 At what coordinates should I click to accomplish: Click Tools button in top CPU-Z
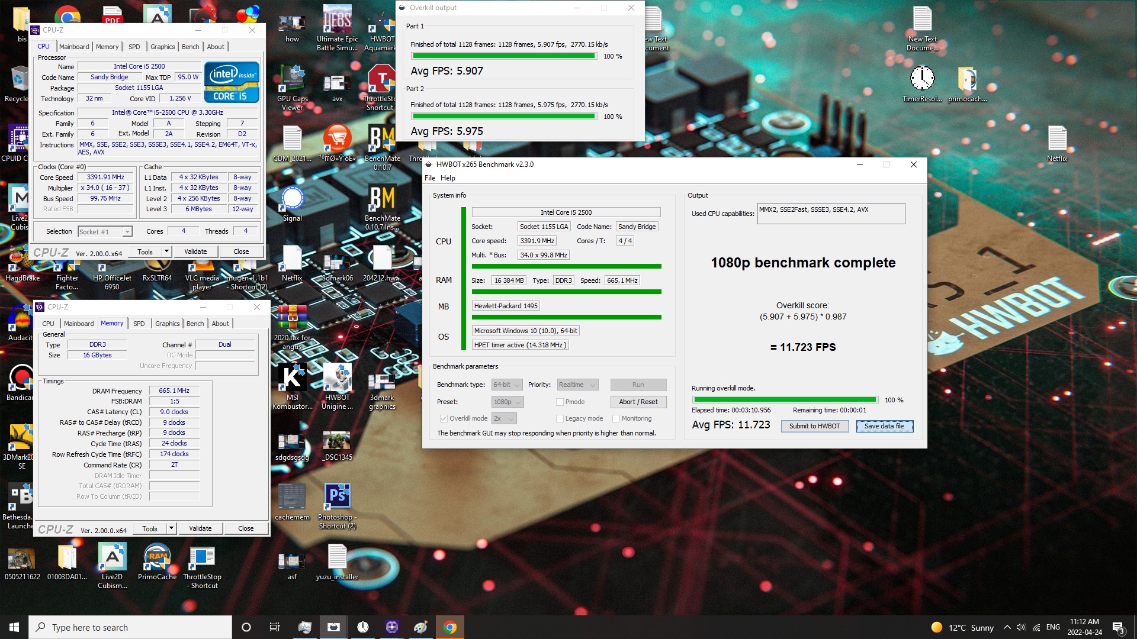coord(145,251)
